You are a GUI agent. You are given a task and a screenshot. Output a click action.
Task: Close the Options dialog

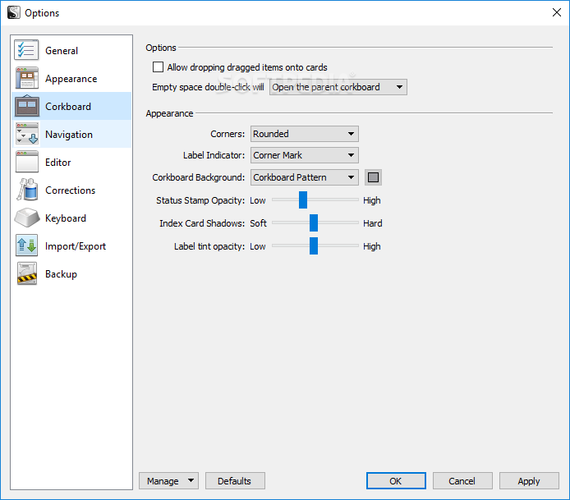[556, 12]
